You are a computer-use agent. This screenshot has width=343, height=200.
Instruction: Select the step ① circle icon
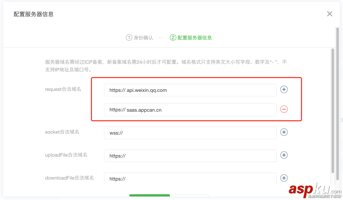click(x=129, y=37)
